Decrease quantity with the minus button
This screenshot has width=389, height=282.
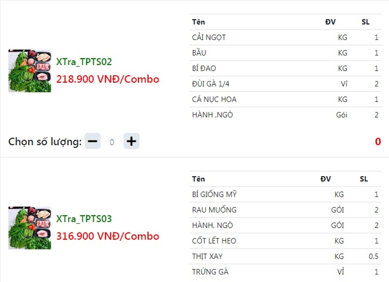click(93, 141)
